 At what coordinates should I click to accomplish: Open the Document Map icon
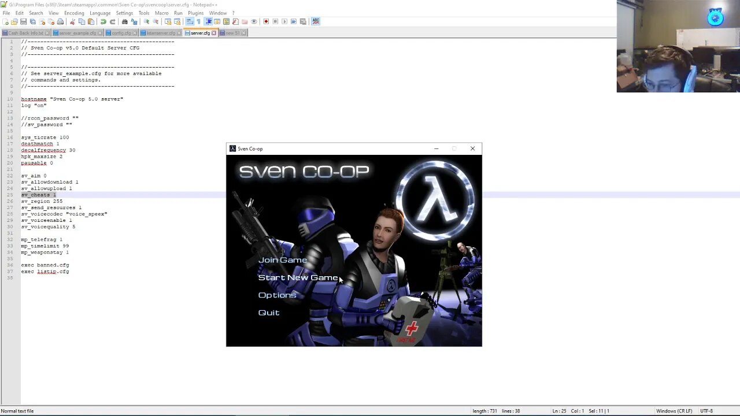[226, 21]
